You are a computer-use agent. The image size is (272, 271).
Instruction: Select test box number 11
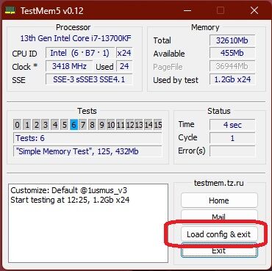[121, 125]
